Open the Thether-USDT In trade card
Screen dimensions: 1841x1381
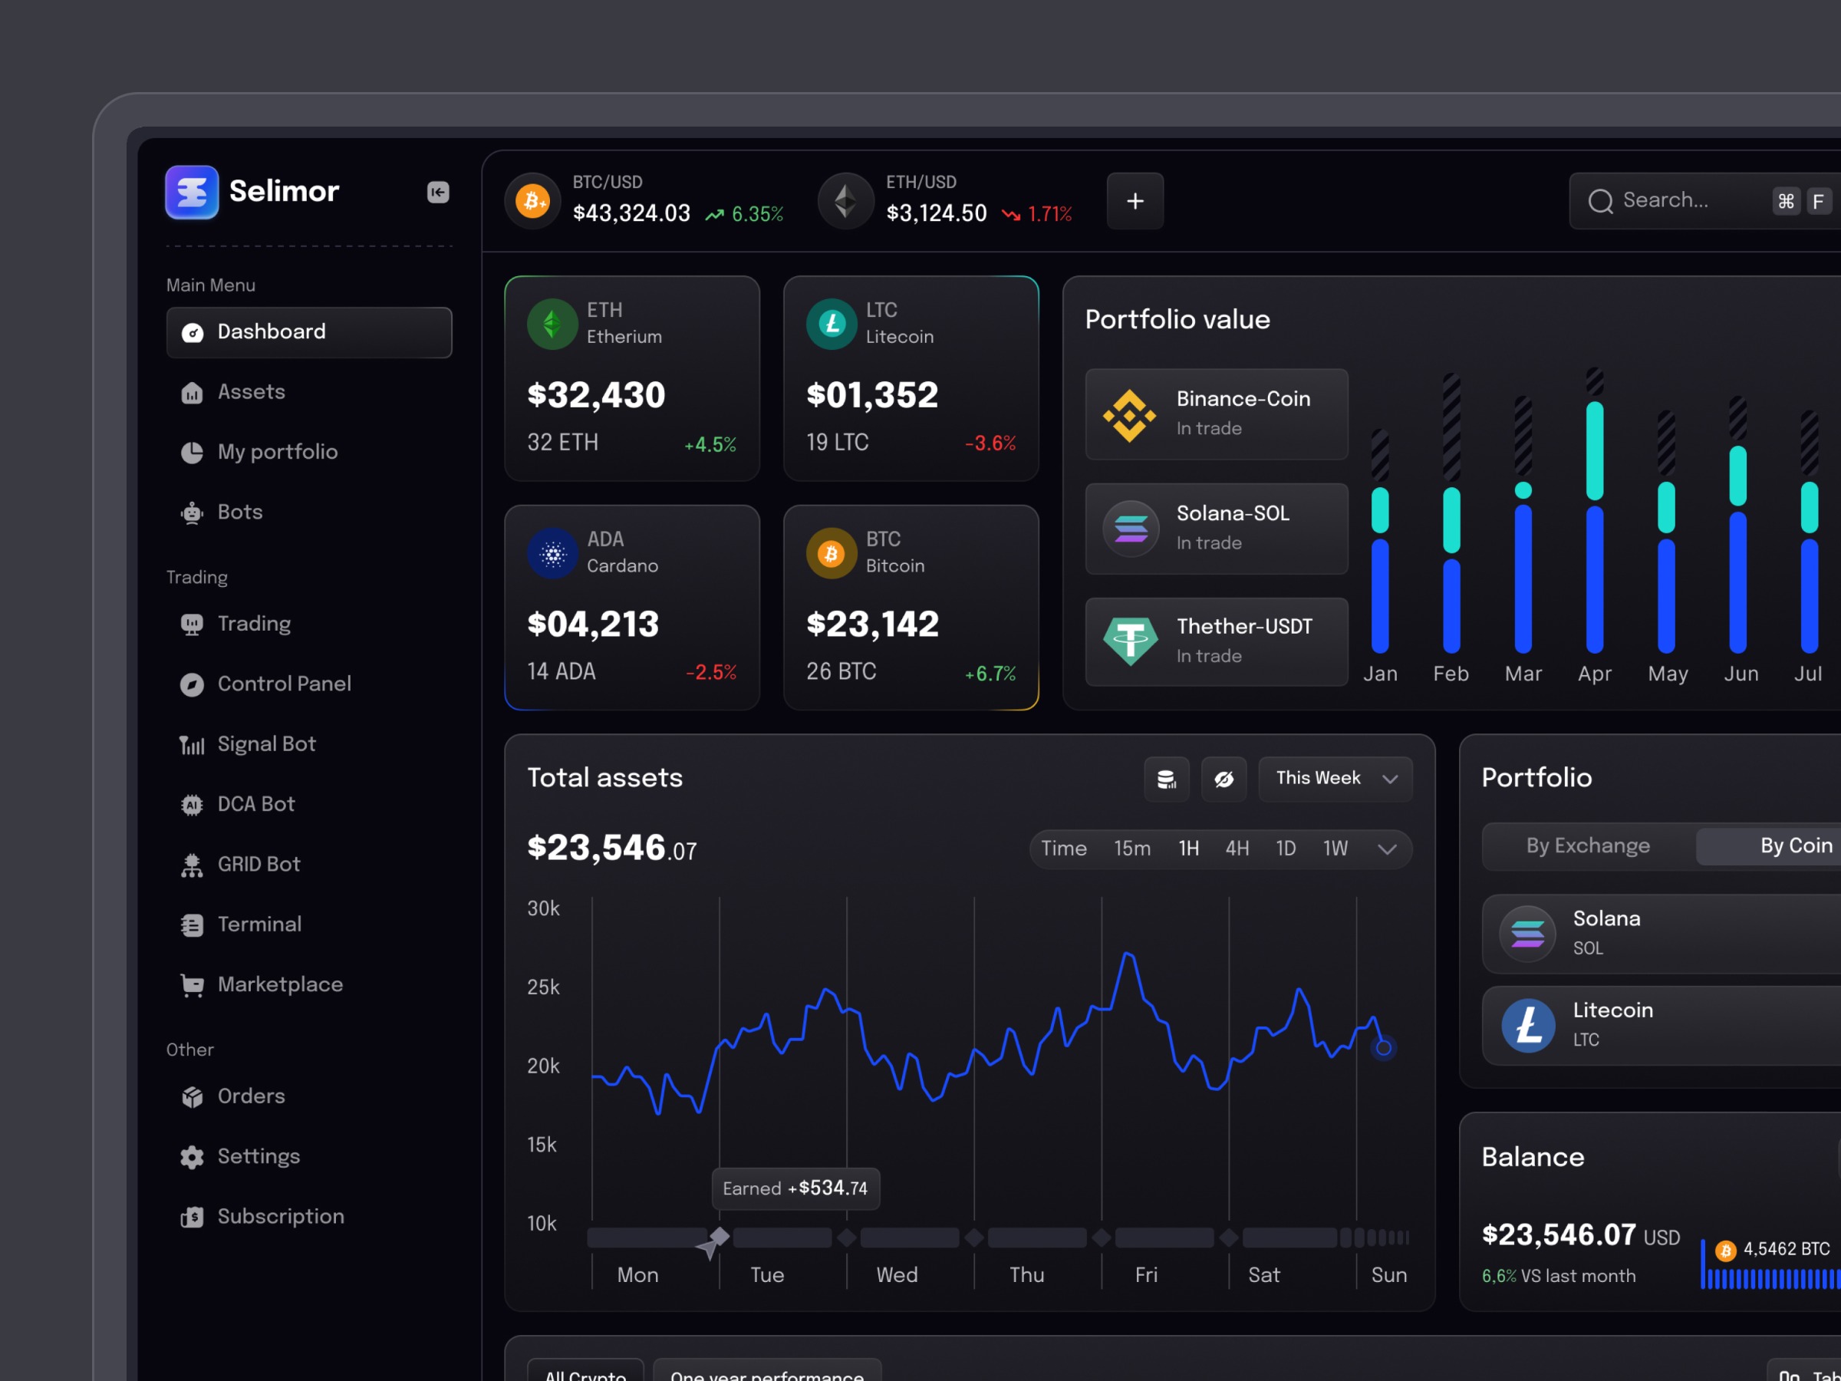click(x=1217, y=642)
